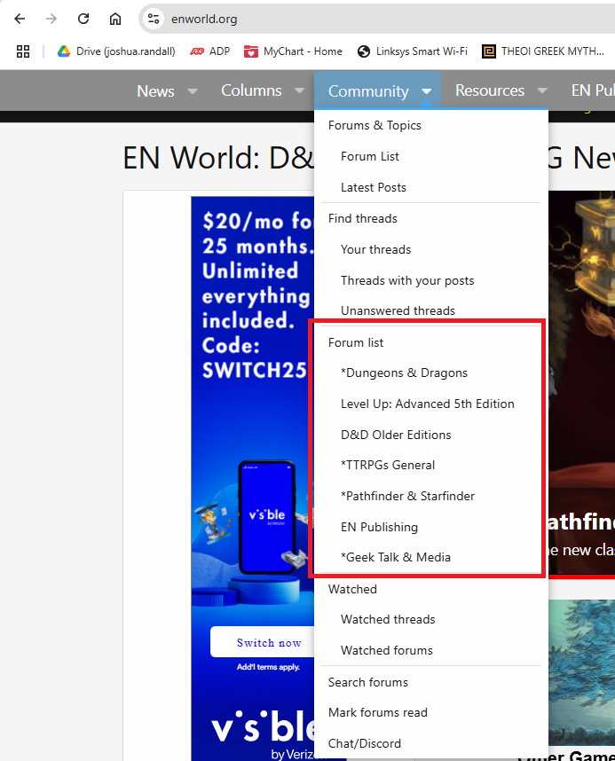Open the Linksys Smart Wi-Fi bookmark
615x761 pixels.
[412, 51]
